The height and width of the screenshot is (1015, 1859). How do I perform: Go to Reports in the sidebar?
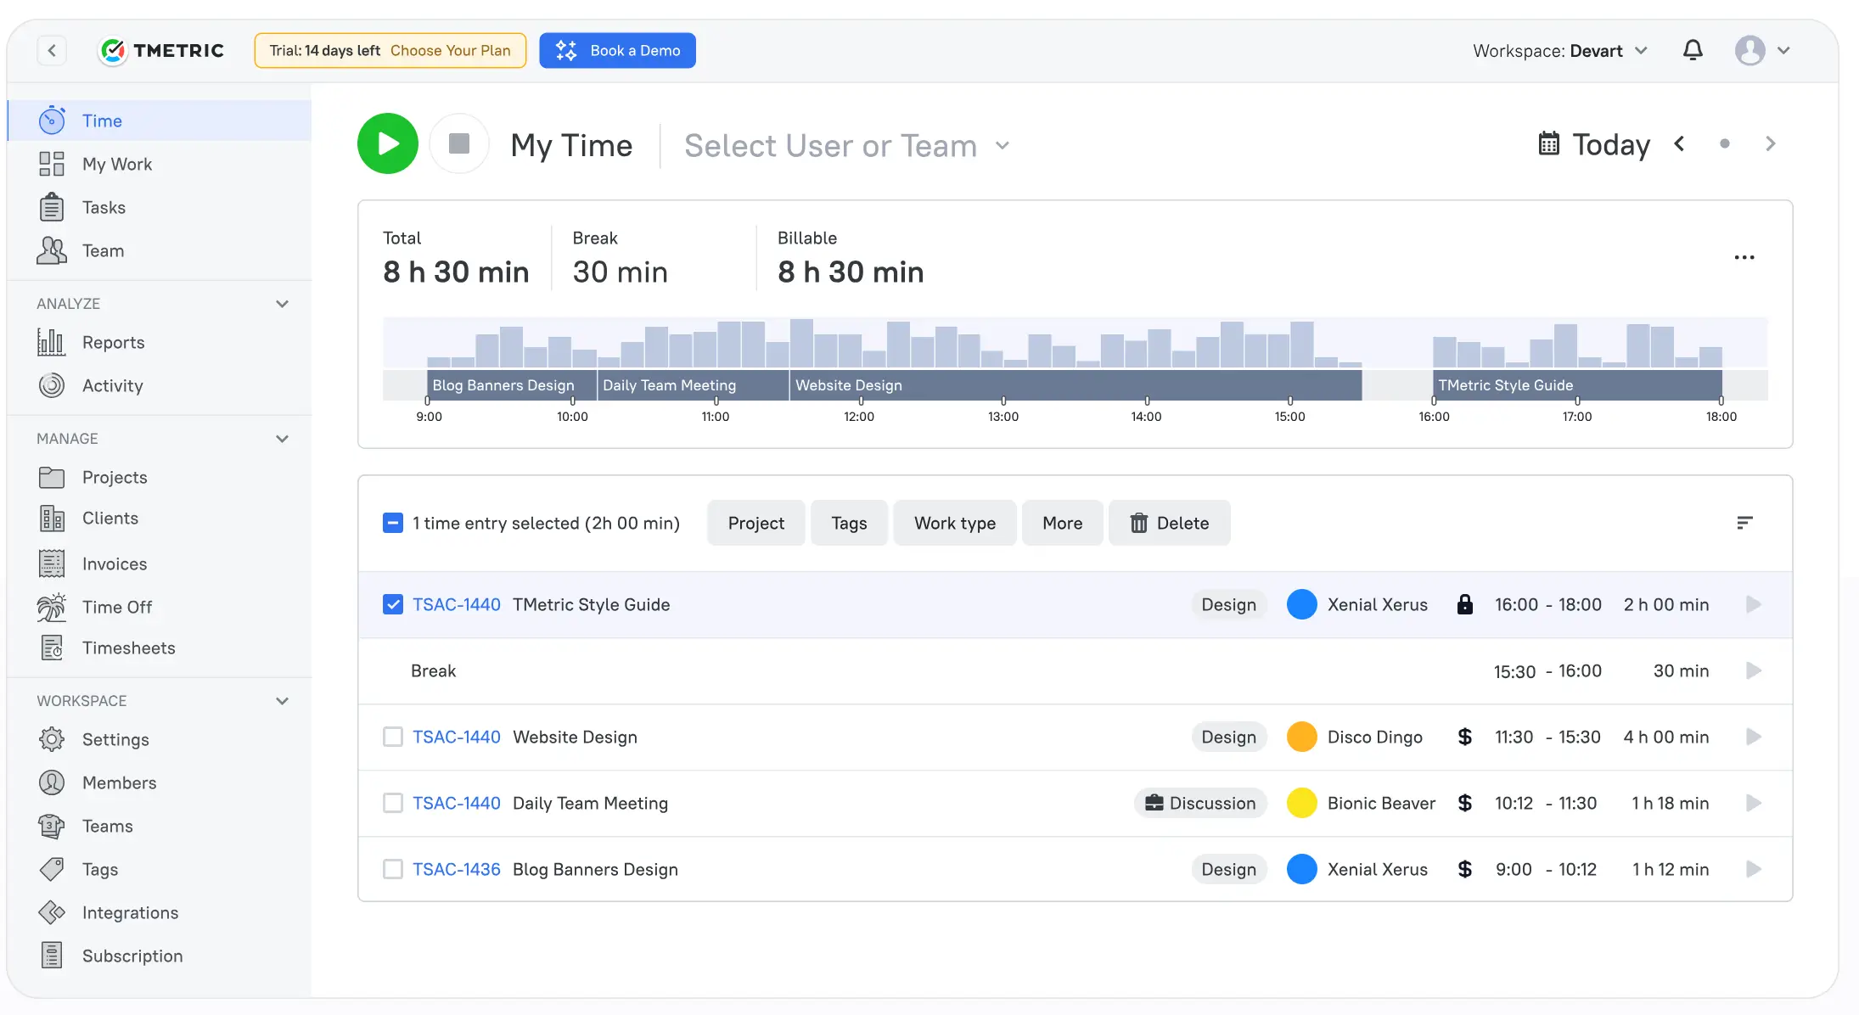pyautogui.click(x=113, y=342)
